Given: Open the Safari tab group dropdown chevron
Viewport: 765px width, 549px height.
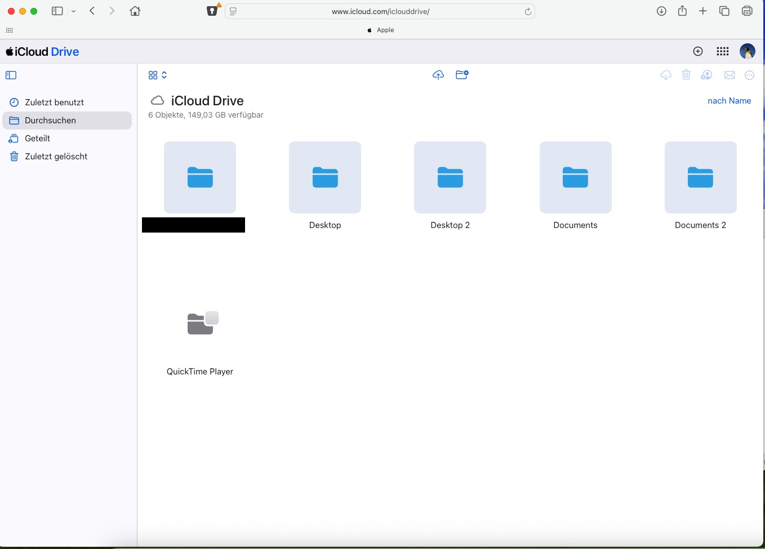Looking at the screenshot, I should [x=74, y=11].
